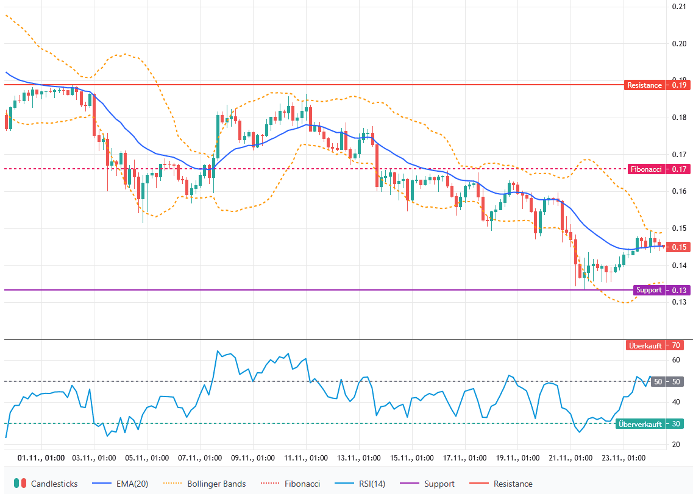Image resolution: width=693 pixels, height=494 pixels.
Task: Click the Candlesticks legend icon
Action: coord(20,484)
